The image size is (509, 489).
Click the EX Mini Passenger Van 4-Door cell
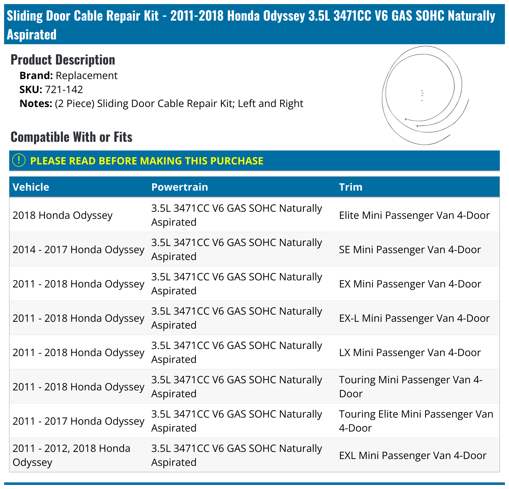coord(410,284)
